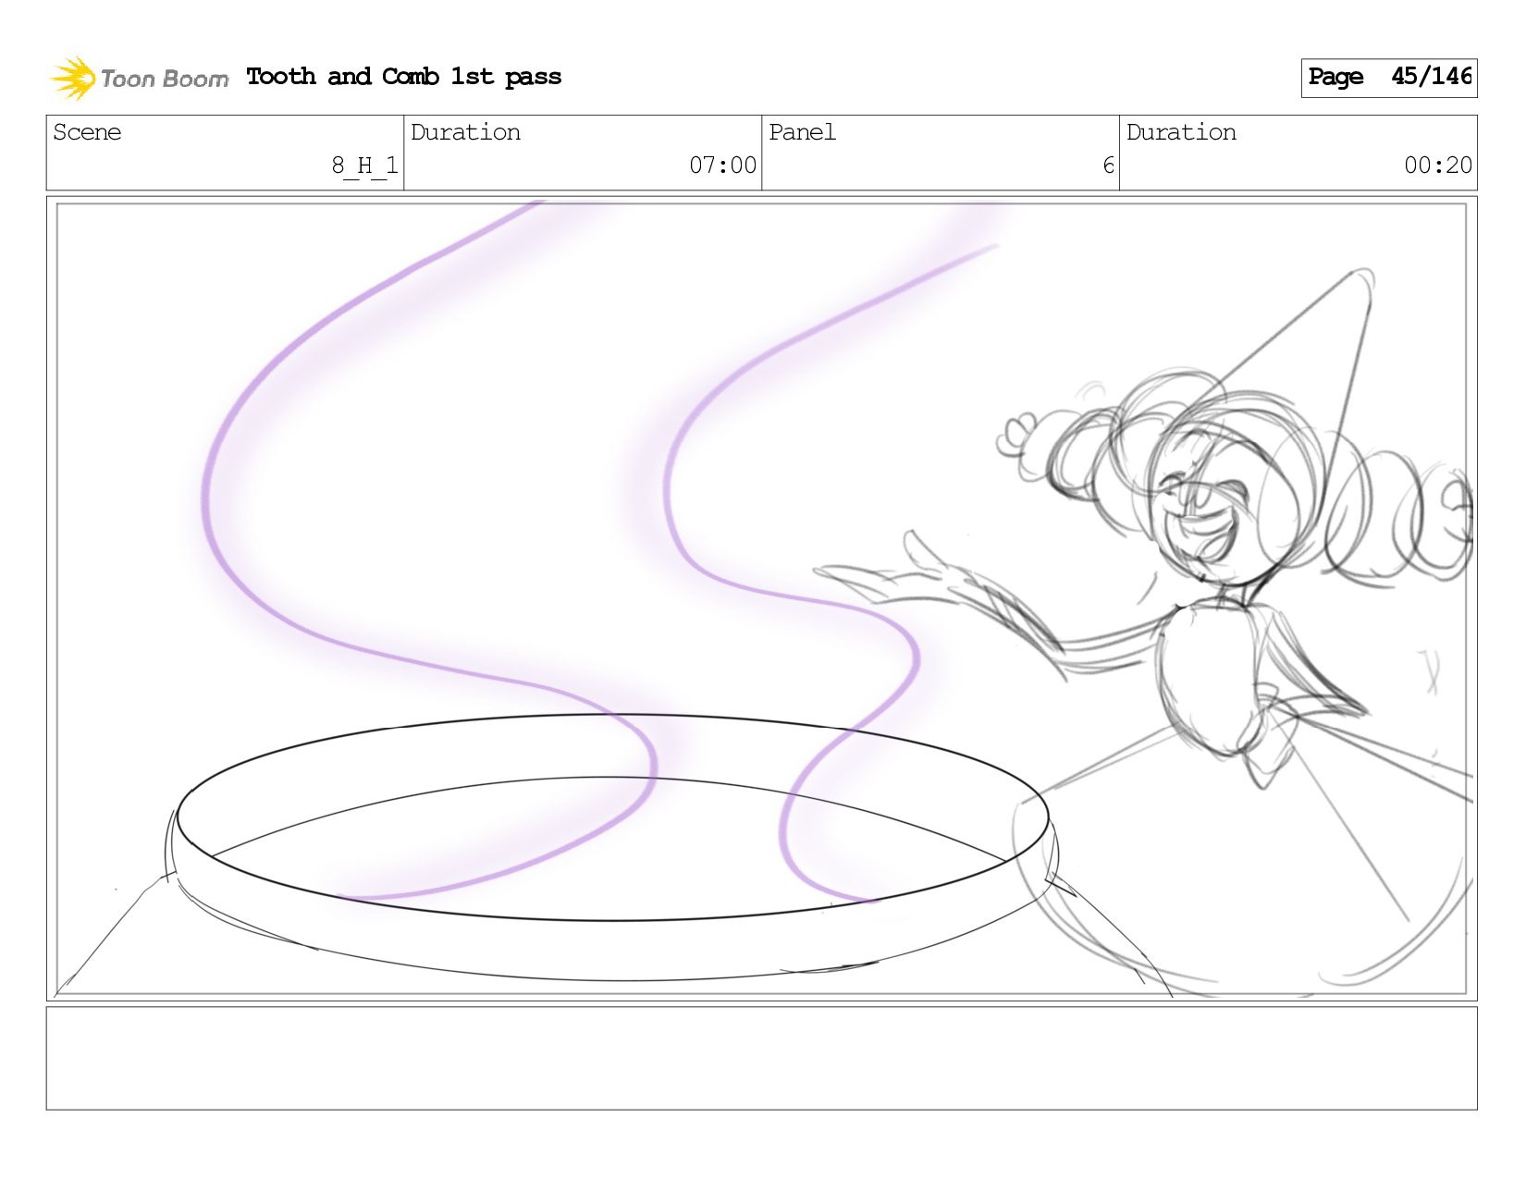Click the 'Scene' header label
Image resolution: width=1526 pixels, height=1179 pixels.
tap(87, 132)
